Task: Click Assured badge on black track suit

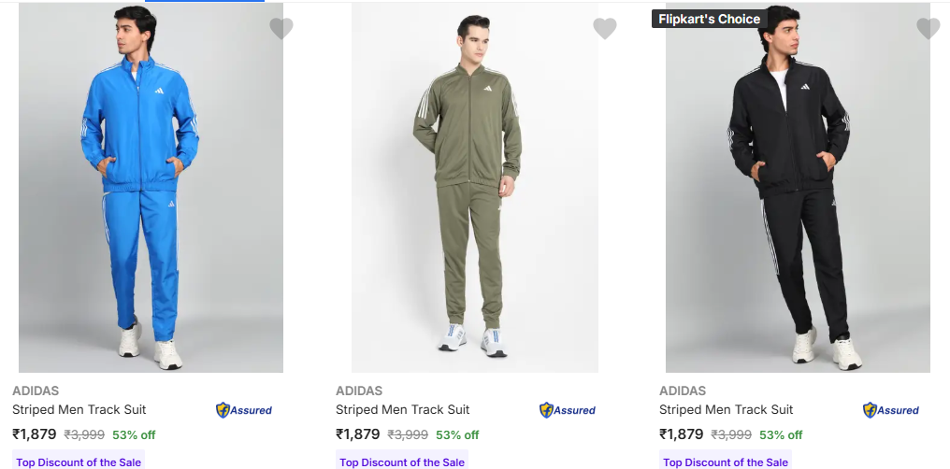Action: coord(891,410)
